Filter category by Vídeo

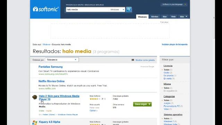pyautogui.click(x=166, y=109)
